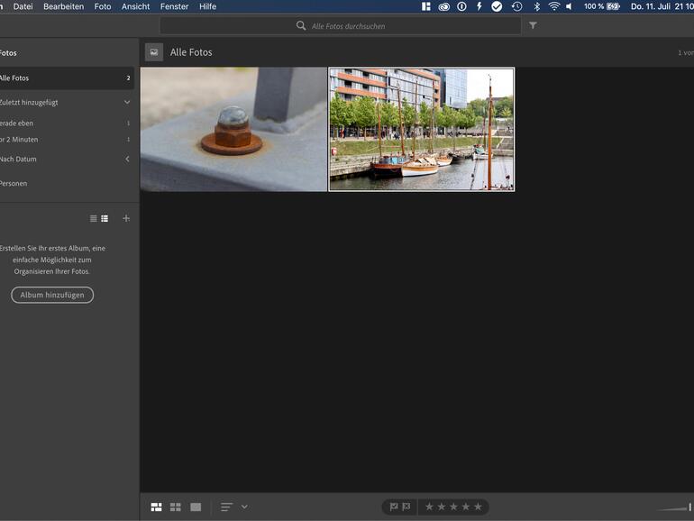Switch albums to thumbnail list view
Viewport: 694px width, 521px height.
pyautogui.click(x=105, y=219)
